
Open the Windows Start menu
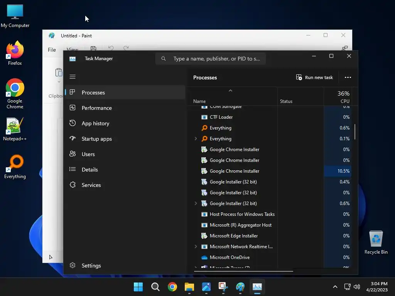(138, 287)
